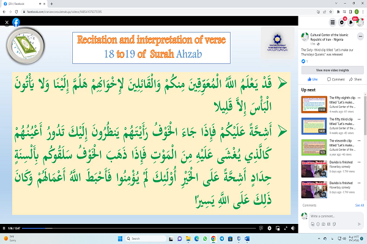Viewport: 367px width, 244px height.
Task: Open Facebook Messenger icon
Action: point(343,23)
